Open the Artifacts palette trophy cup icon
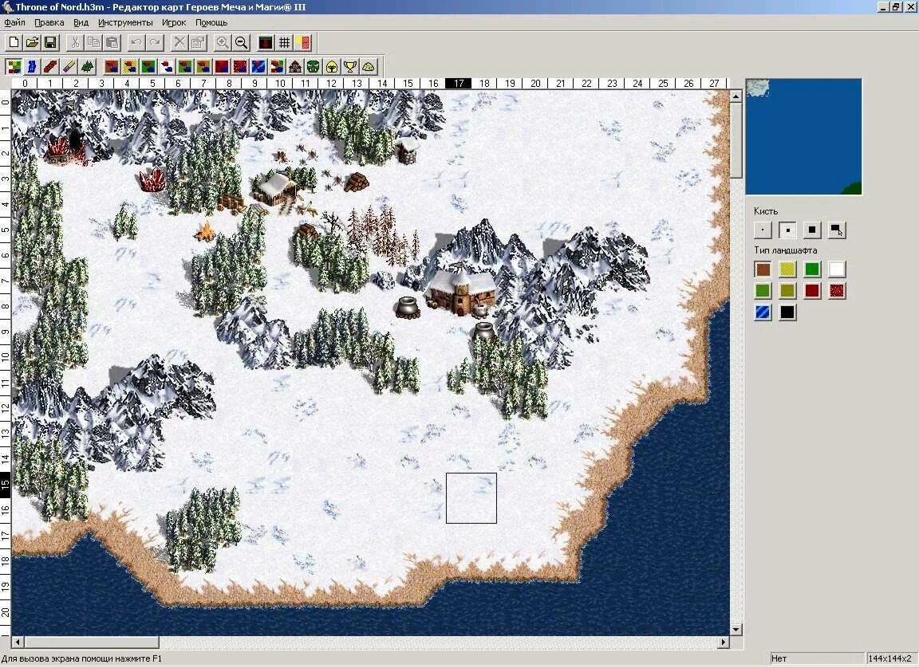 350,66
